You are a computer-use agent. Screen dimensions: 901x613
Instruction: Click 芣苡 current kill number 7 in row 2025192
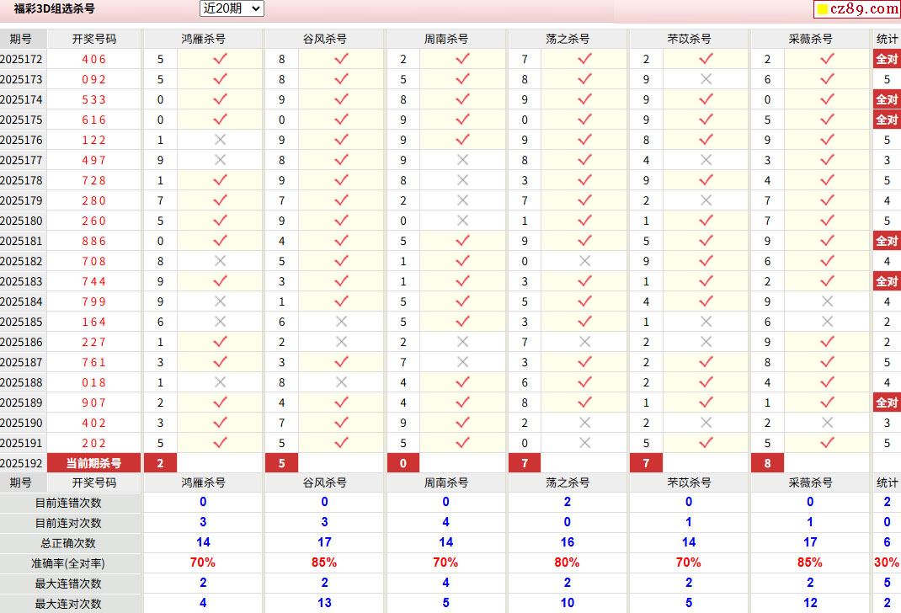(x=646, y=463)
